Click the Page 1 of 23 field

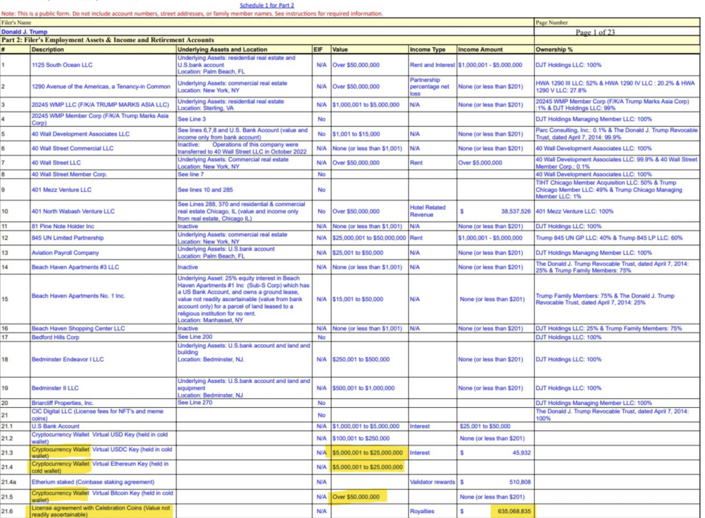[595, 32]
